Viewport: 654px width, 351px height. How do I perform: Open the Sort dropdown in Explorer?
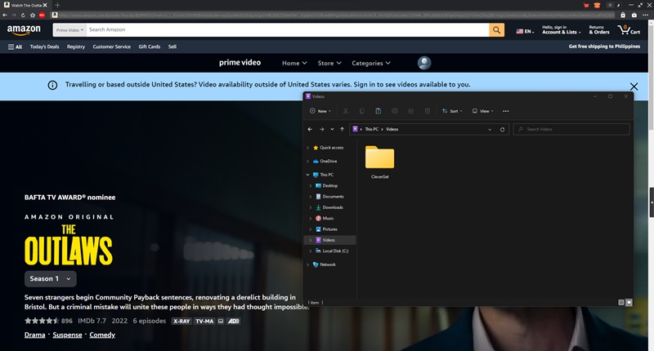click(x=453, y=111)
